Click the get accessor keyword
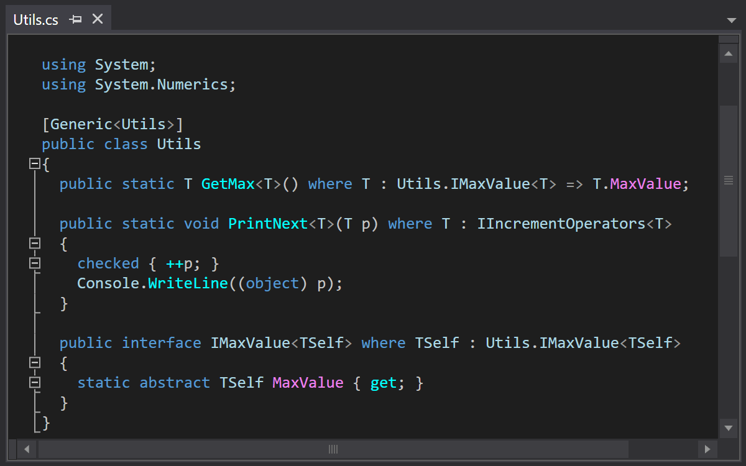 383,383
